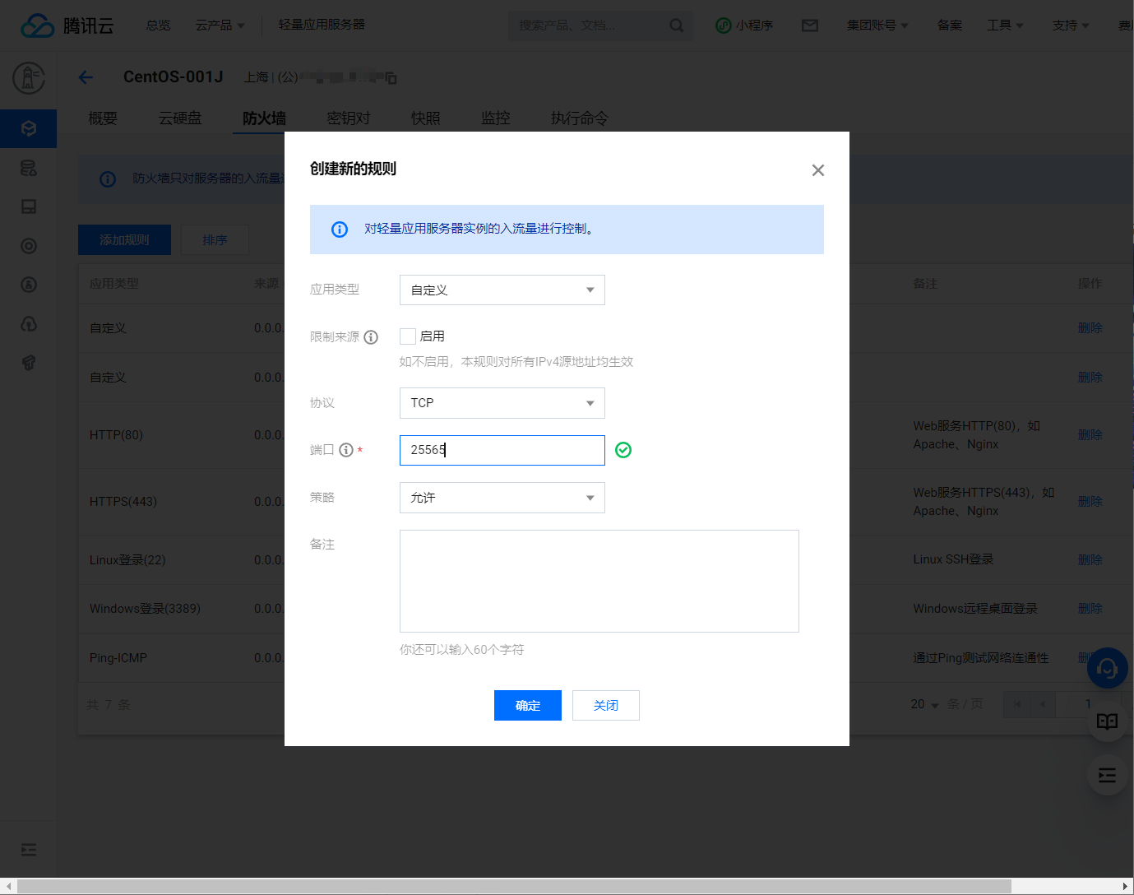
Task: Switch to the 监控 tab
Action: [496, 118]
